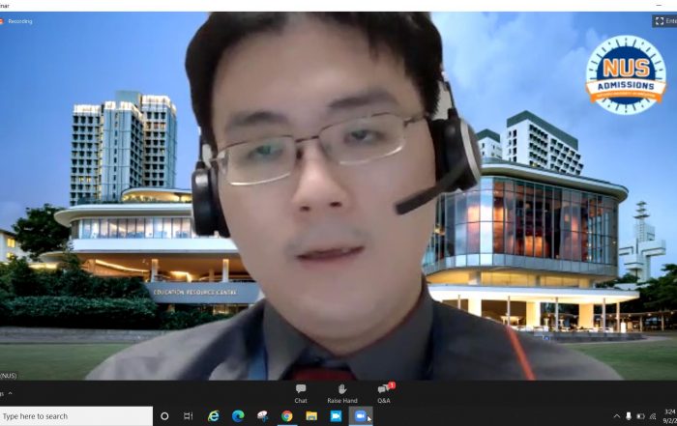Open the Q&A panel

384,393
